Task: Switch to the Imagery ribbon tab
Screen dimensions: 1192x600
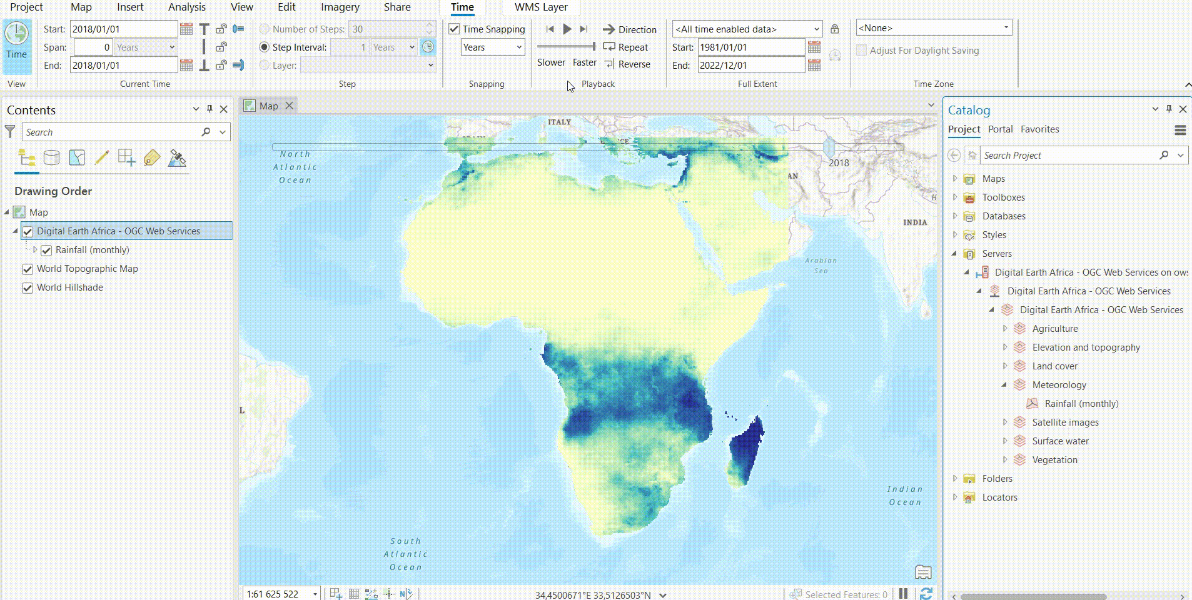Action: pos(340,7)
